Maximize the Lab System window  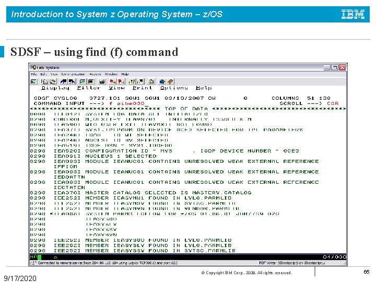click(x=335, y=67)
